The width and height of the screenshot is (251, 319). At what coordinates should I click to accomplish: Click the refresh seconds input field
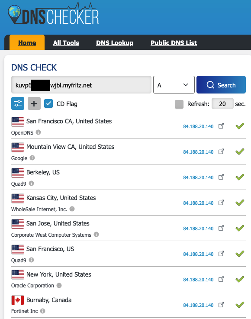[222, 103]
